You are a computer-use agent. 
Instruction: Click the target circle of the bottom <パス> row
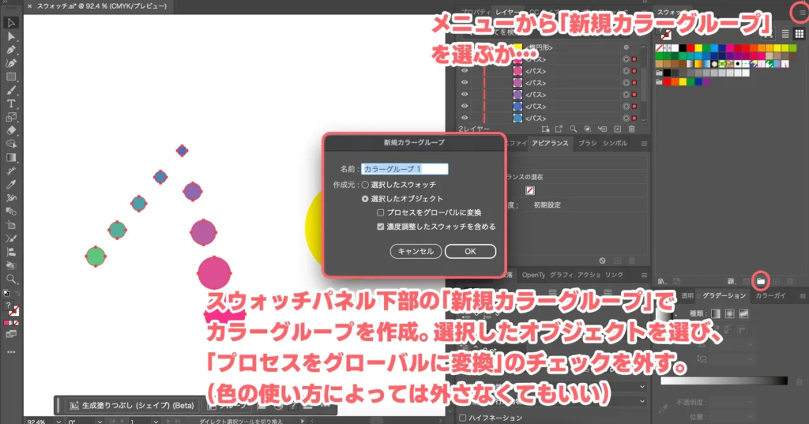point(626,118)
